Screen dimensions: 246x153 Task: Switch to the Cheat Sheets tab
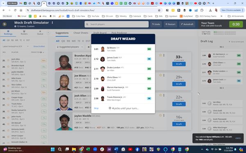point(81,33)
